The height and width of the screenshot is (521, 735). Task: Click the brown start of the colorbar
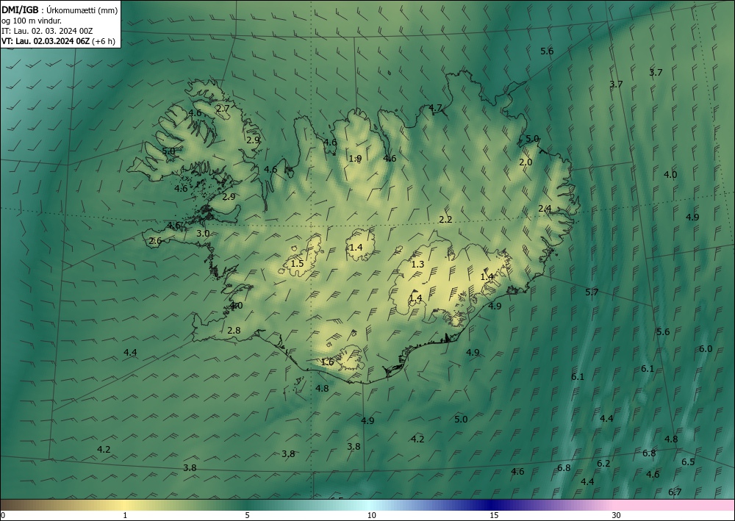pyautogui.click(x=14, y=505)
